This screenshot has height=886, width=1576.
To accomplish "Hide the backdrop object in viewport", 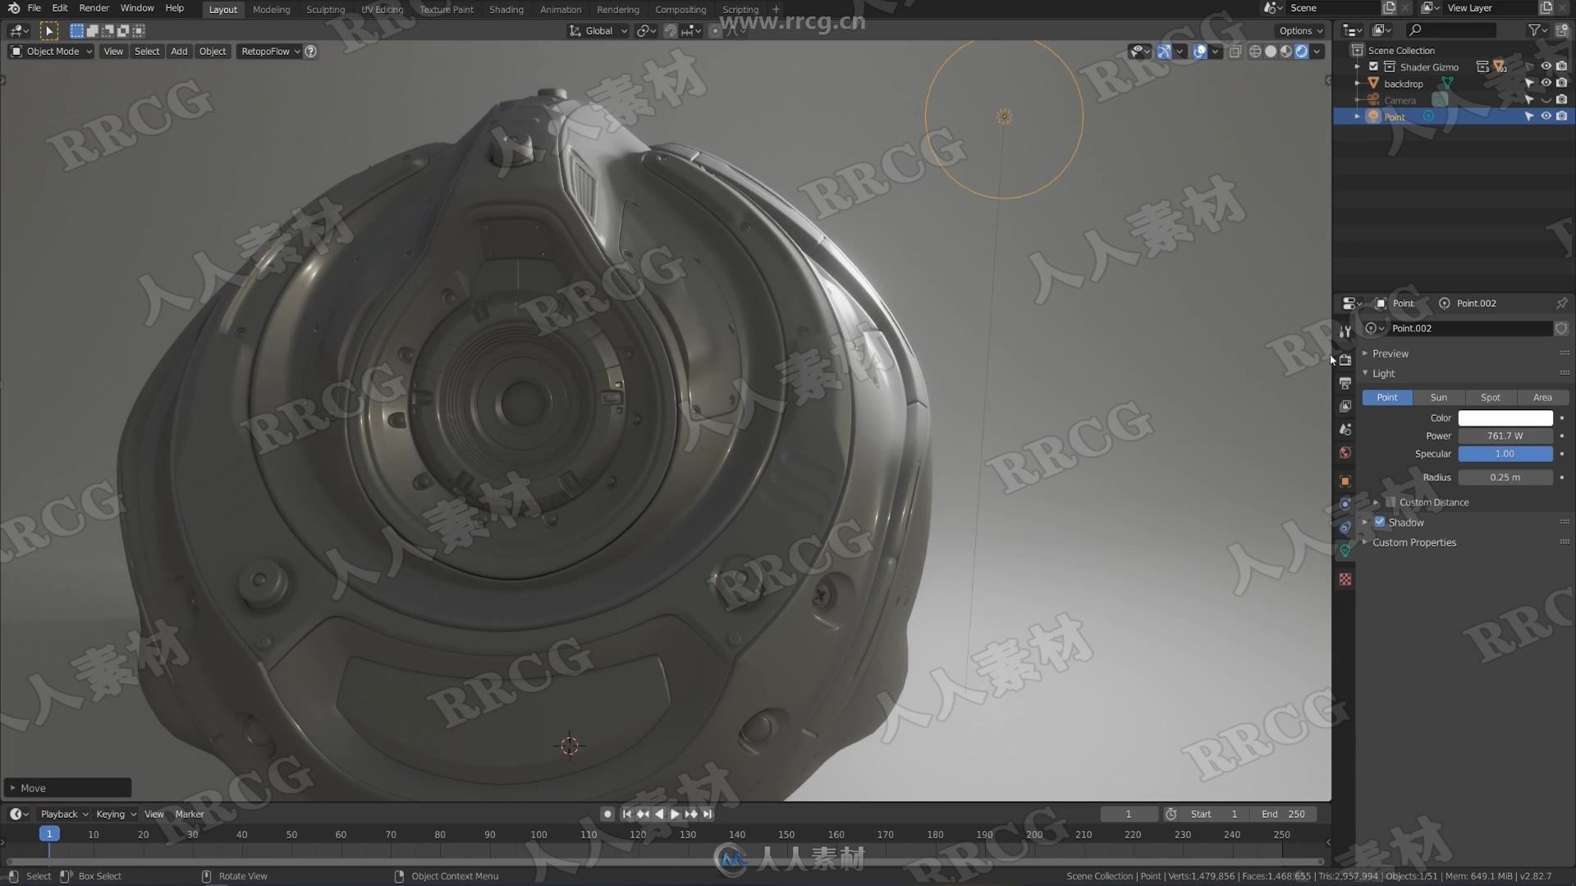I will click(1546, 83).
